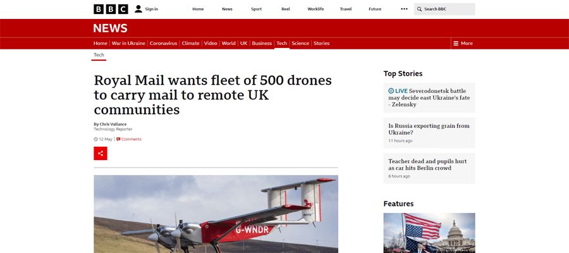Click the NEWS heading logo
The image size is (569, 253).
pos(110,28)
